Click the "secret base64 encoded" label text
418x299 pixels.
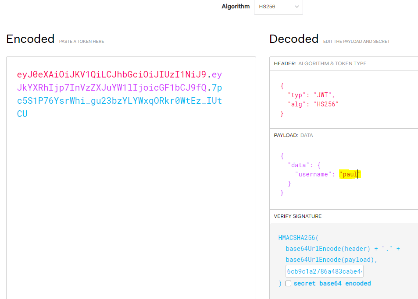pos(332,283)
